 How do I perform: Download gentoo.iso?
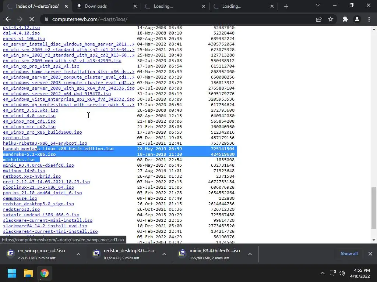pos(16,138)
